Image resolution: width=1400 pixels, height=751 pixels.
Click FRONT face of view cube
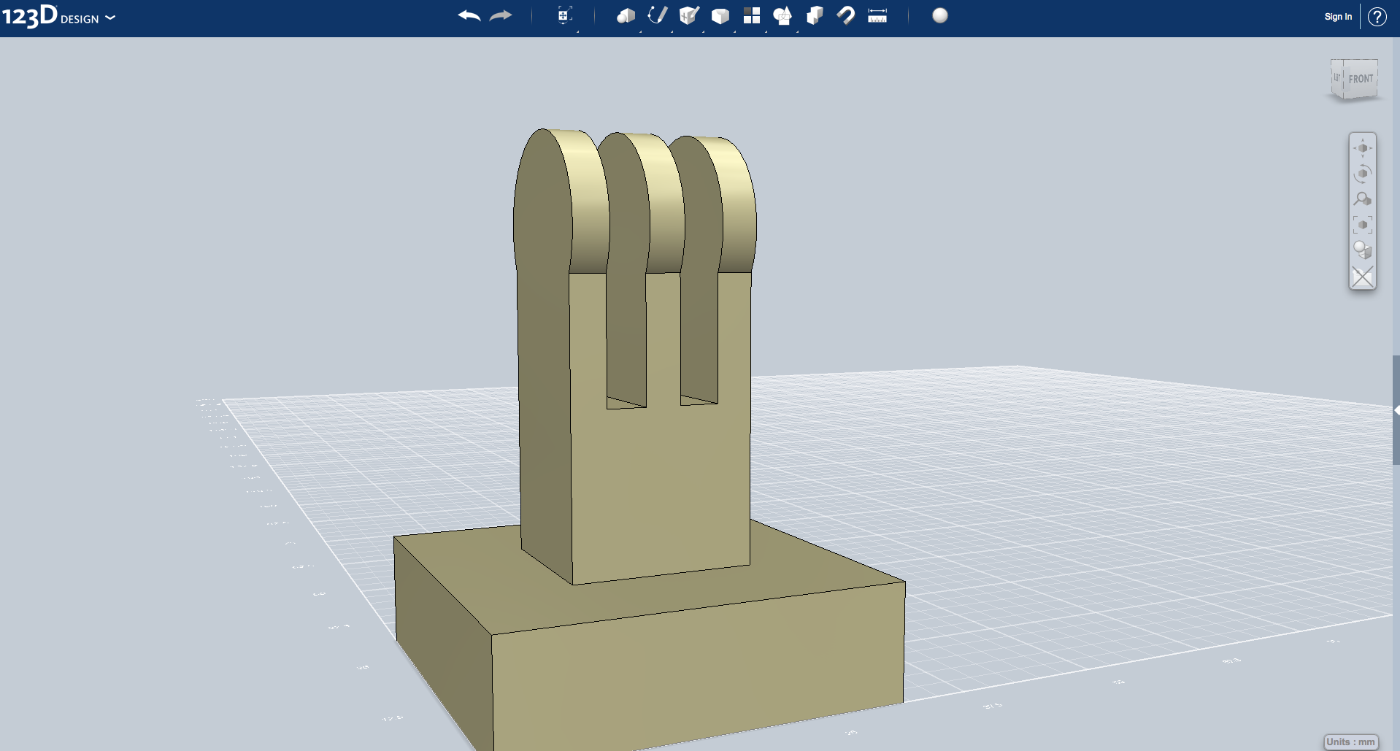1361,79
